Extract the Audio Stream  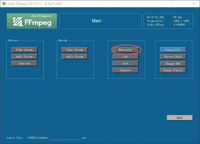tap(24, 57)
